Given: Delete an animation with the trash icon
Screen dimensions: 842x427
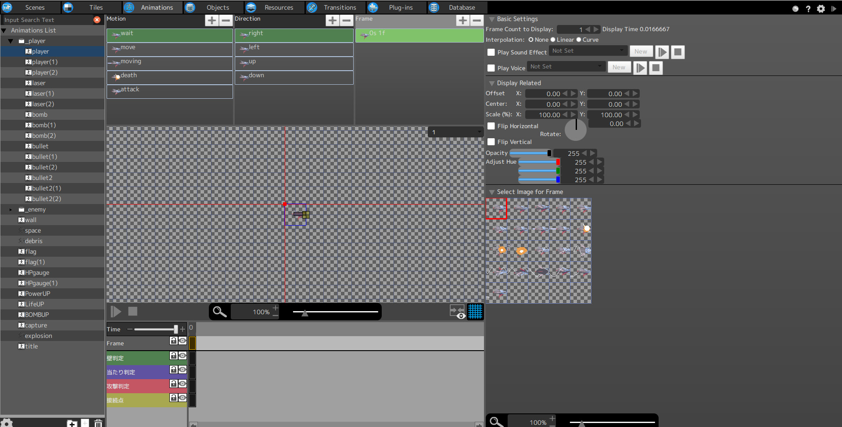Looking at the screenshot, I should [98, 423].
